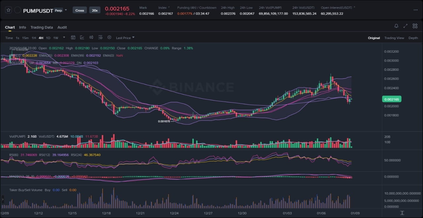The width and height of the screenshot is (423, 218).
Task: Switch to the Depth chart view
Action: 413,38
